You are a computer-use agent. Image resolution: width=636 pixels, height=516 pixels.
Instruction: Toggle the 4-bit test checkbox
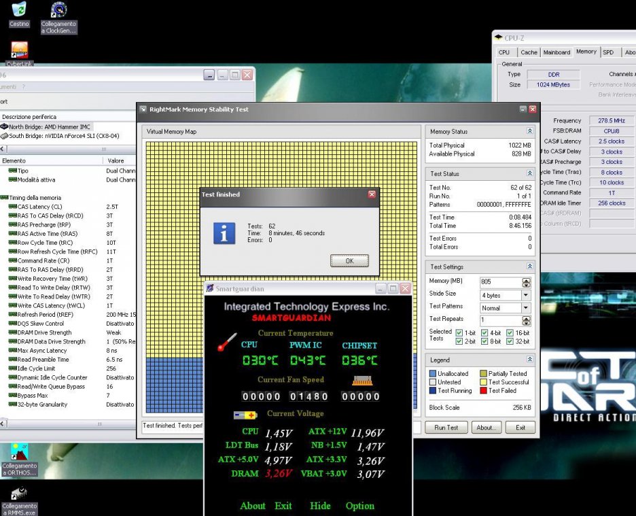(x=484, y=333)
